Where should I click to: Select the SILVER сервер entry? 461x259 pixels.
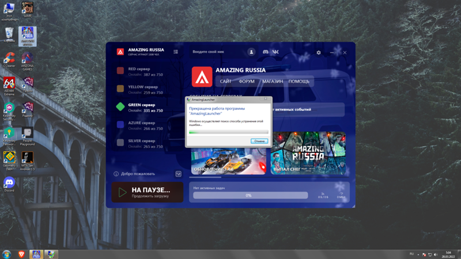coord(141,143)
